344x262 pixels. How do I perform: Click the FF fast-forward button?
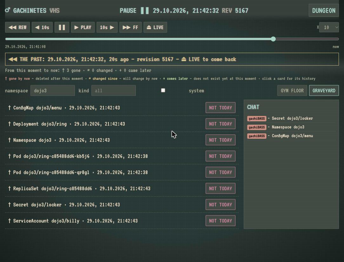point(130,27)
